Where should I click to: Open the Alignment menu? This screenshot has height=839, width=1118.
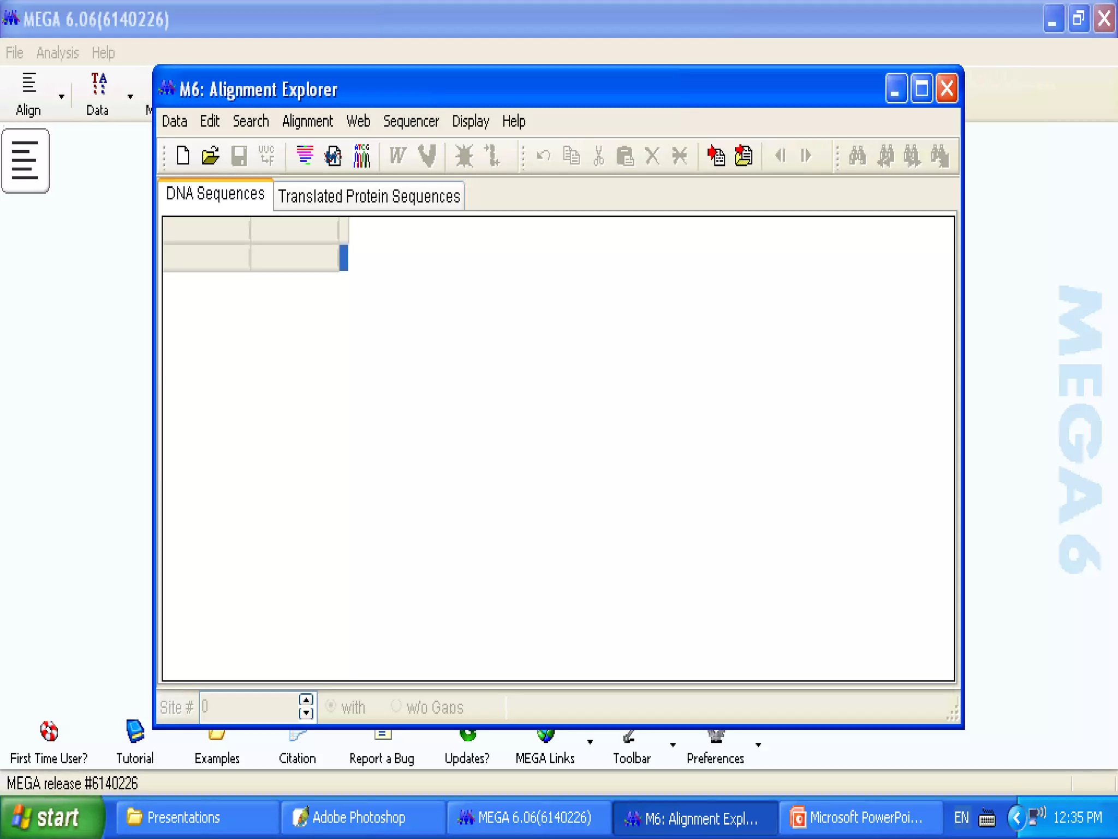tap(307, 121)
